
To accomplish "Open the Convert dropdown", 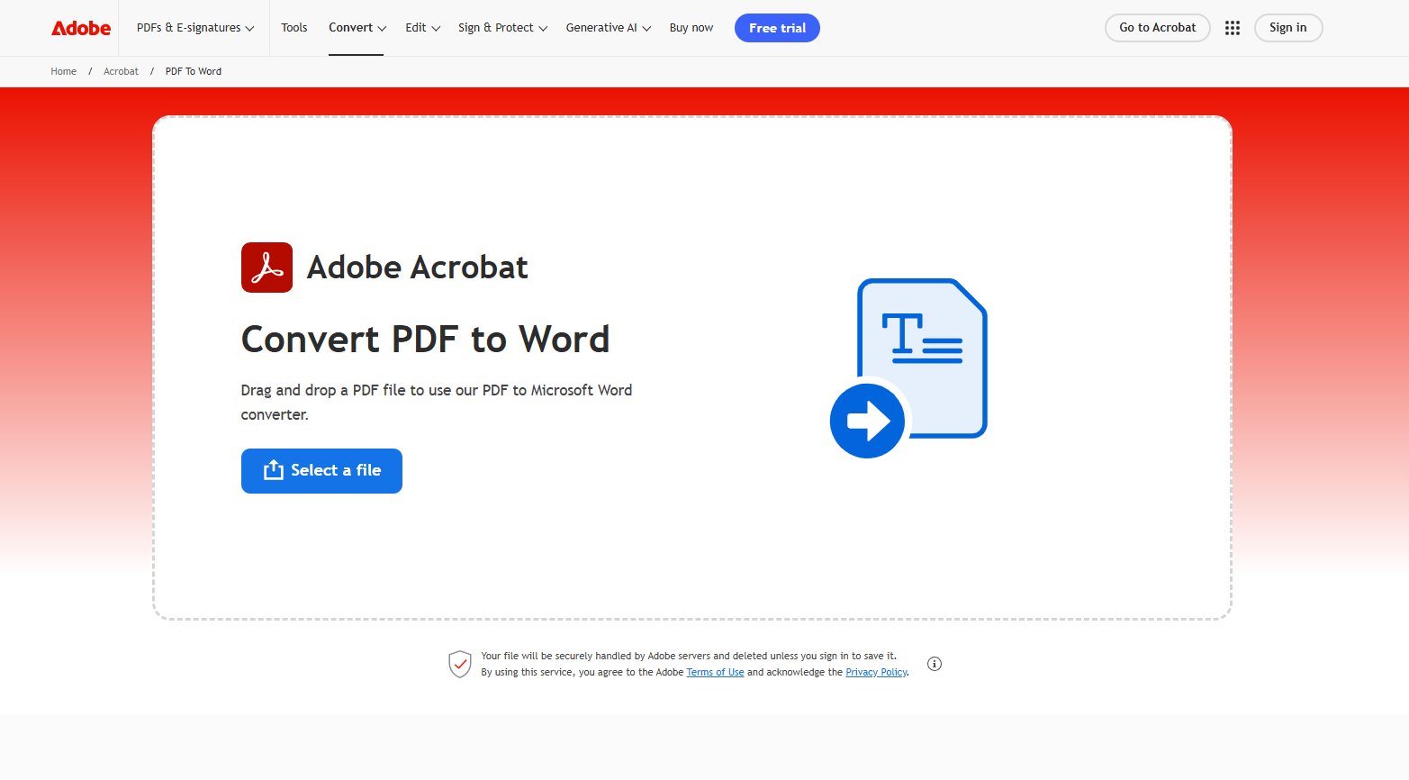I will tap(357, 28).
